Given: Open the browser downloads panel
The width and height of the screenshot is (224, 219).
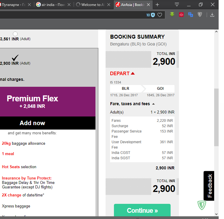Looking at the screenshot, I should click(x=212, y=15).
